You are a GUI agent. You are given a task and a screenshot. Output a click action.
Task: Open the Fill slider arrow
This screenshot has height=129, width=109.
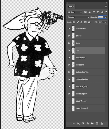click(106, 22)
